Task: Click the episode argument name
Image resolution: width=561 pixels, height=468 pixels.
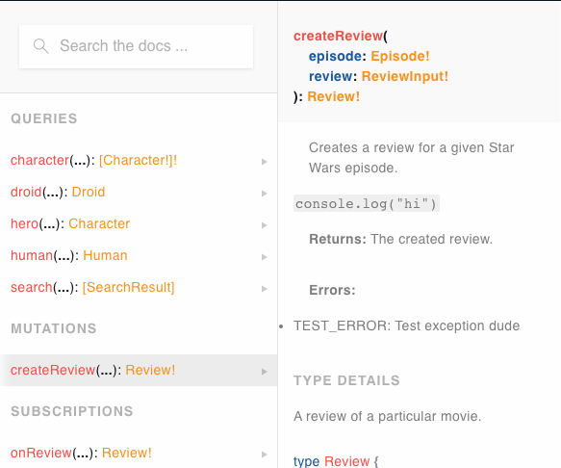Action: [335, 56]
